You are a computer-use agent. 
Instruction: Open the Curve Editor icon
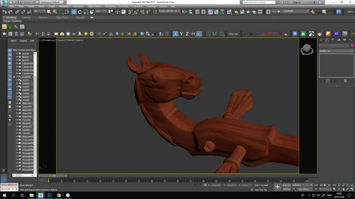(217, 12)
